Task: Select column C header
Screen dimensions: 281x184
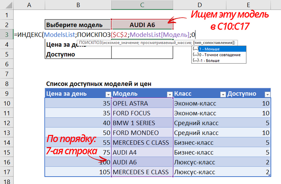Action: [x=142, y=5]
